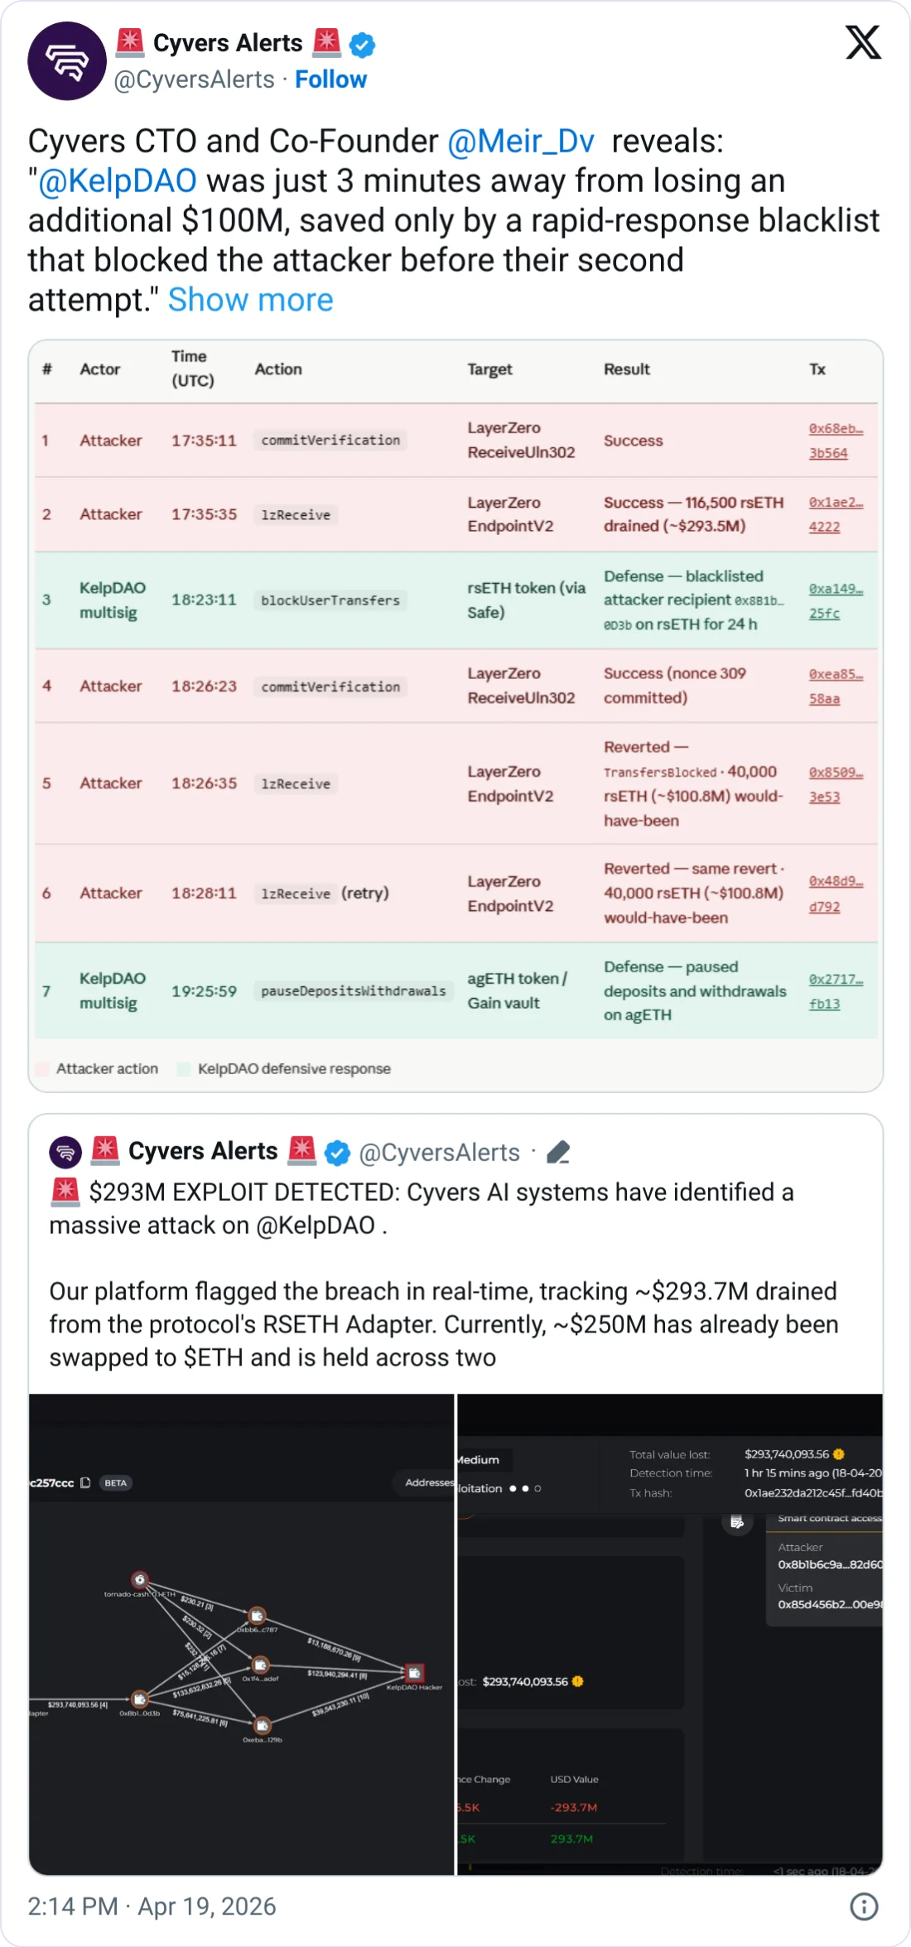This screenshot has width=911, height=1947.
Task: Click the X logo in the top corner
Action: (863, 42)
